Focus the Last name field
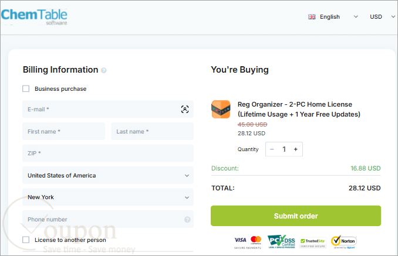Viewport: 398px width, 256px height. [152, 131]
